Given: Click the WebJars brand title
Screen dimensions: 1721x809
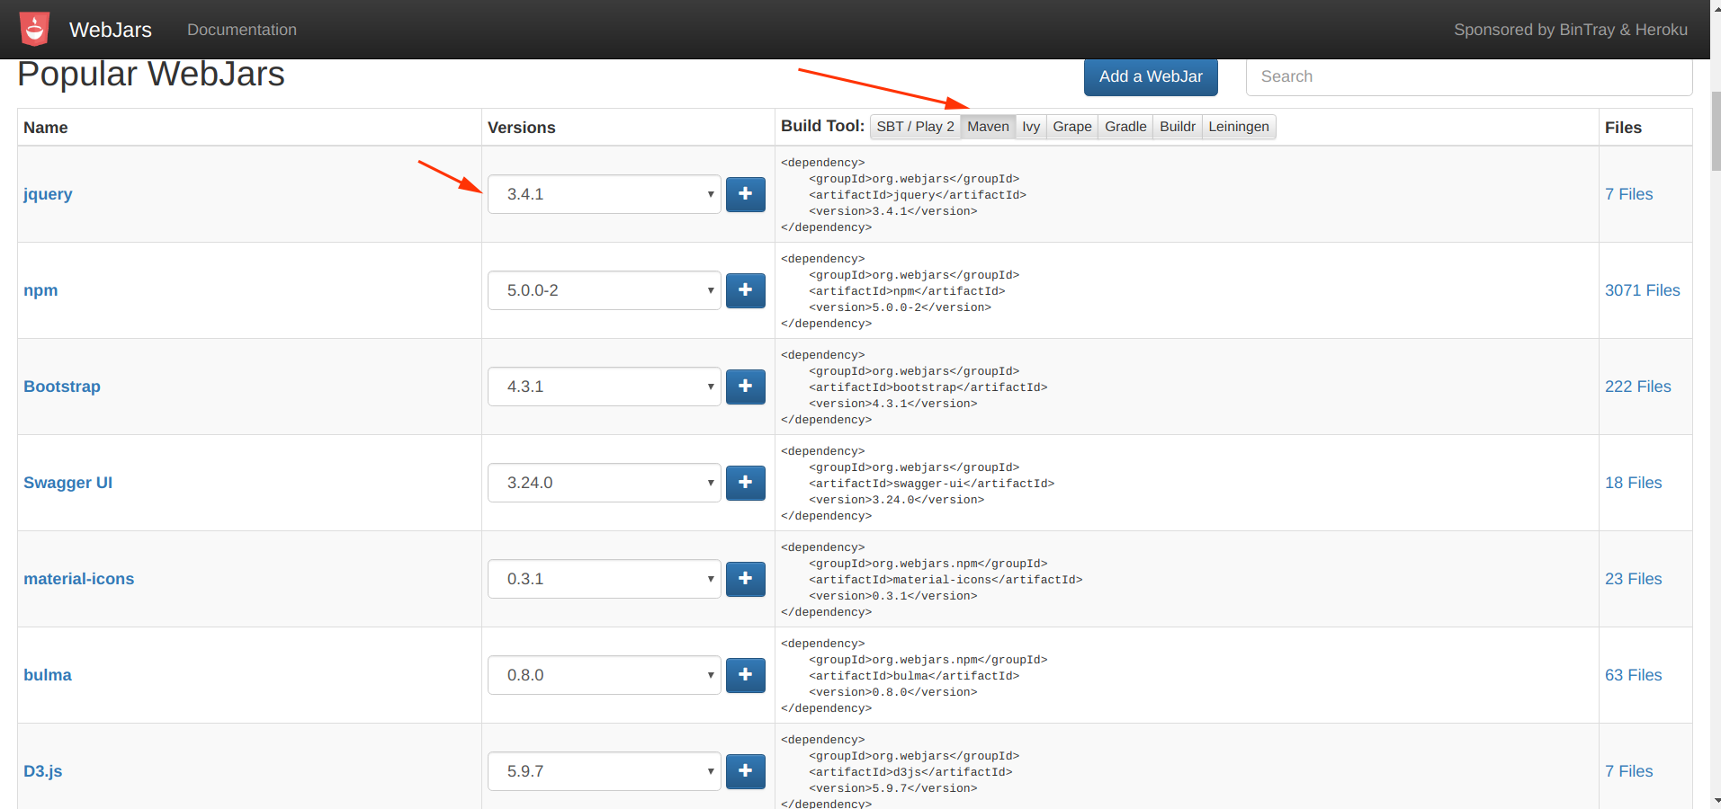Looking at the screenshot, I should (x=111, y=30).
